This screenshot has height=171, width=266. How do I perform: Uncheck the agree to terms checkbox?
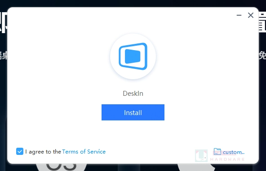[x=20, y=151]
